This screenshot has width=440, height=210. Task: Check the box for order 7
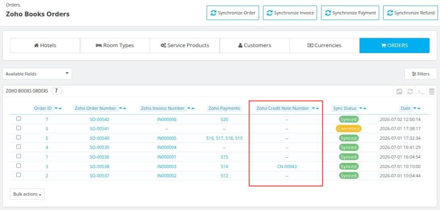pyautogui.click(x=18, y=119)
